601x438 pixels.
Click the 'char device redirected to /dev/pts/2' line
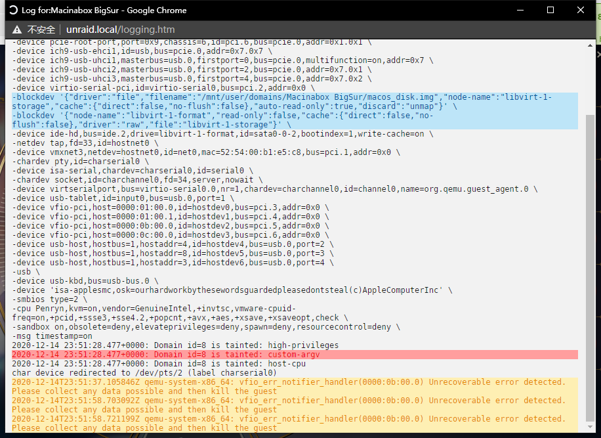click(x=144, y=373)
